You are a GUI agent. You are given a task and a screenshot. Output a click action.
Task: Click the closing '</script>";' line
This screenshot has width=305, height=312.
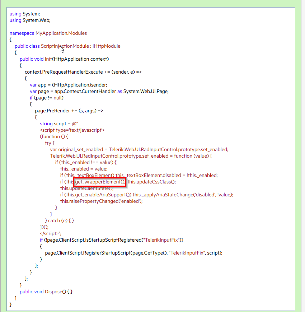coord(51,234)
